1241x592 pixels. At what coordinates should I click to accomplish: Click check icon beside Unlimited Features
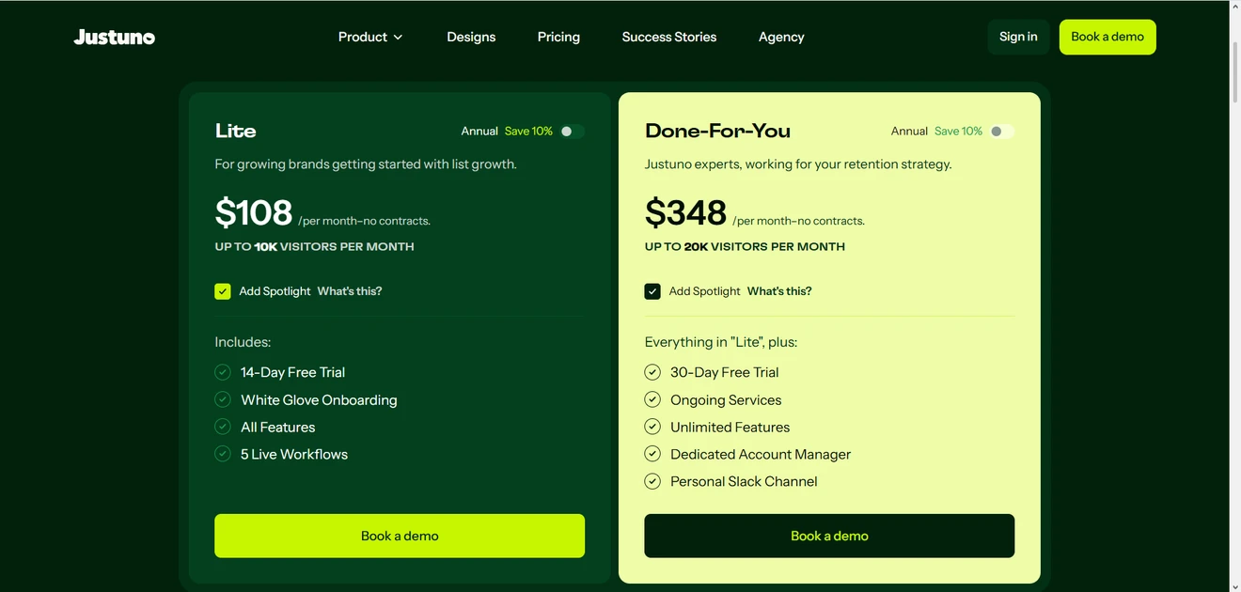(x=652, y=427)
